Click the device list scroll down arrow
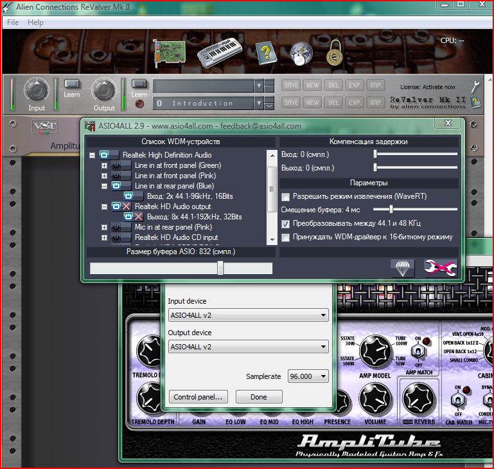This screenshot has height=469, width=494. (x=272, y=240)
